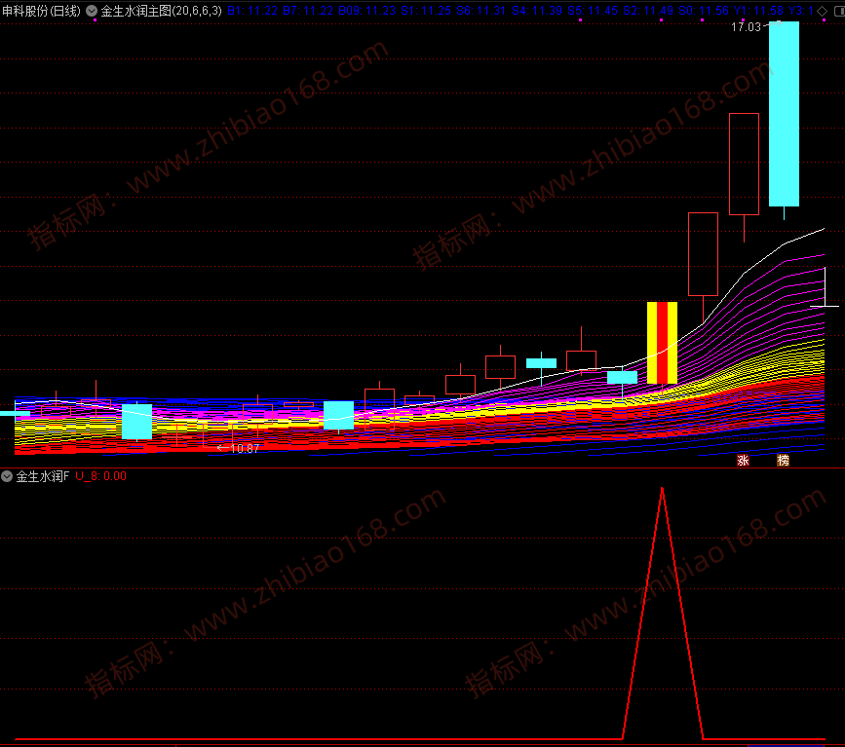Click the 榜 event marker icon
The height and width of the screenshot is (747, 845).
pyautogui.click(x=783, y=460)
